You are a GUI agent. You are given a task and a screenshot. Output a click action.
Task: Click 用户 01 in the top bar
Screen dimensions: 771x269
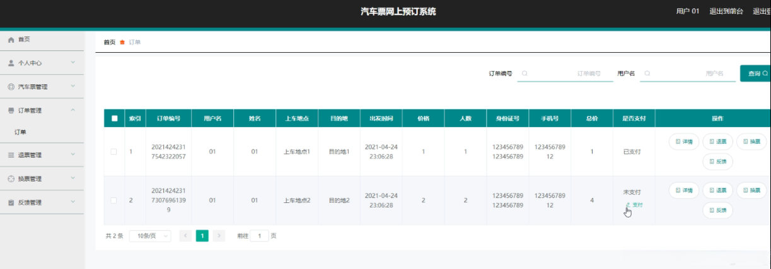[688, 11]
